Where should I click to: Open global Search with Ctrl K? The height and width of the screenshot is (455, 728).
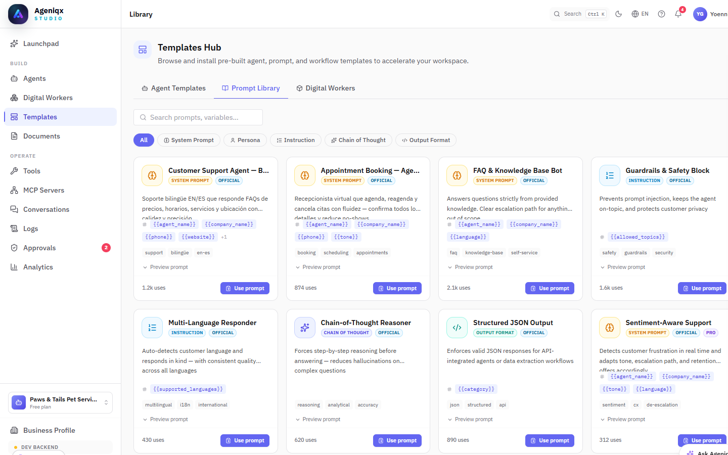click(x=579, y=14)
